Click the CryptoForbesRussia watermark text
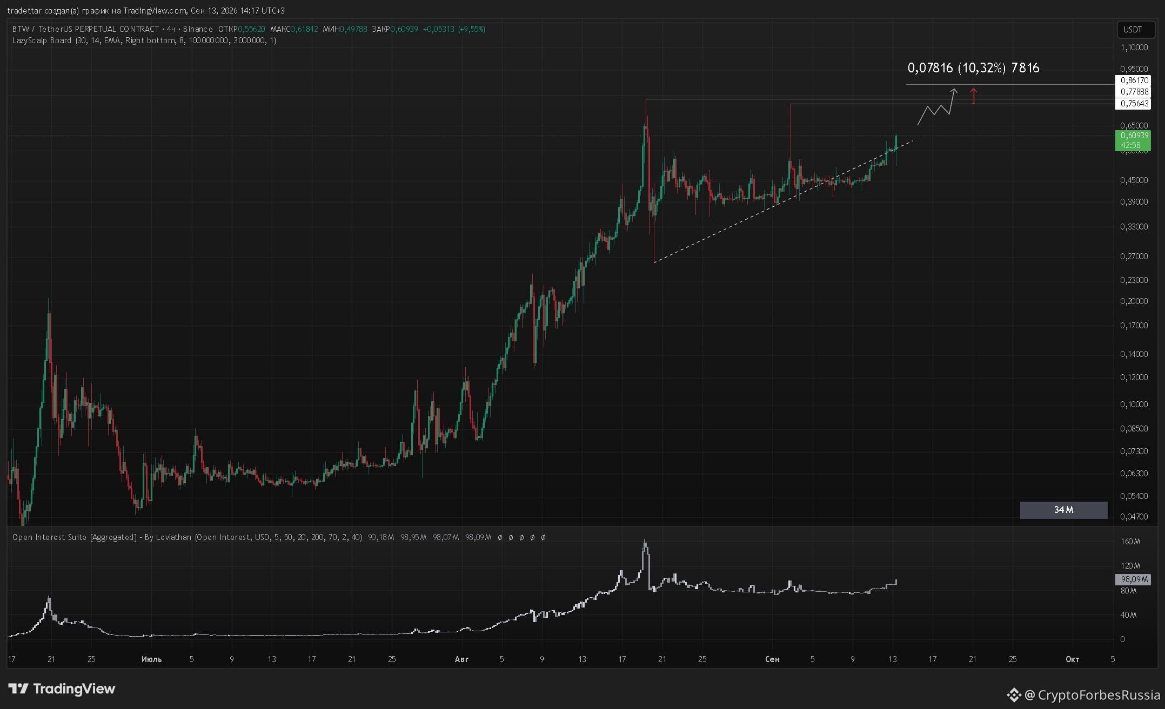The image size is (1165, 709). 1099,694
